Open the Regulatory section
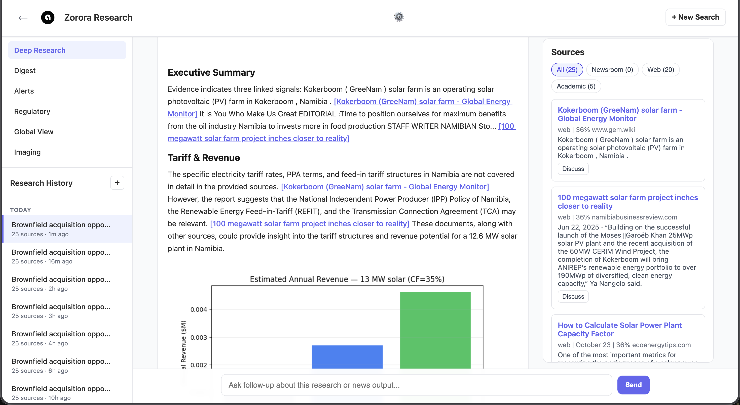 click(x=32, y=111)
